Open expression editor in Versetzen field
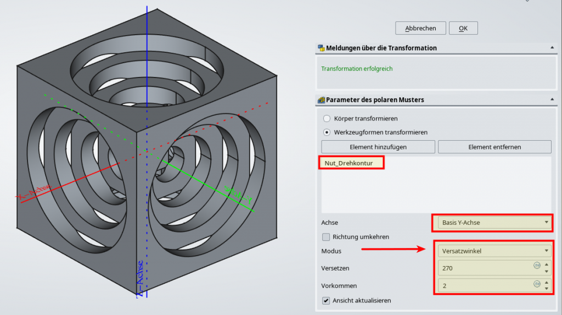The height and width of the screenshot is (315, 562). point(536,266)
